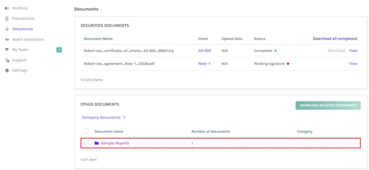This screenshot has width=369, height=170.
Task: Click the 1 of 1 item text
Action: click(88, 159)
